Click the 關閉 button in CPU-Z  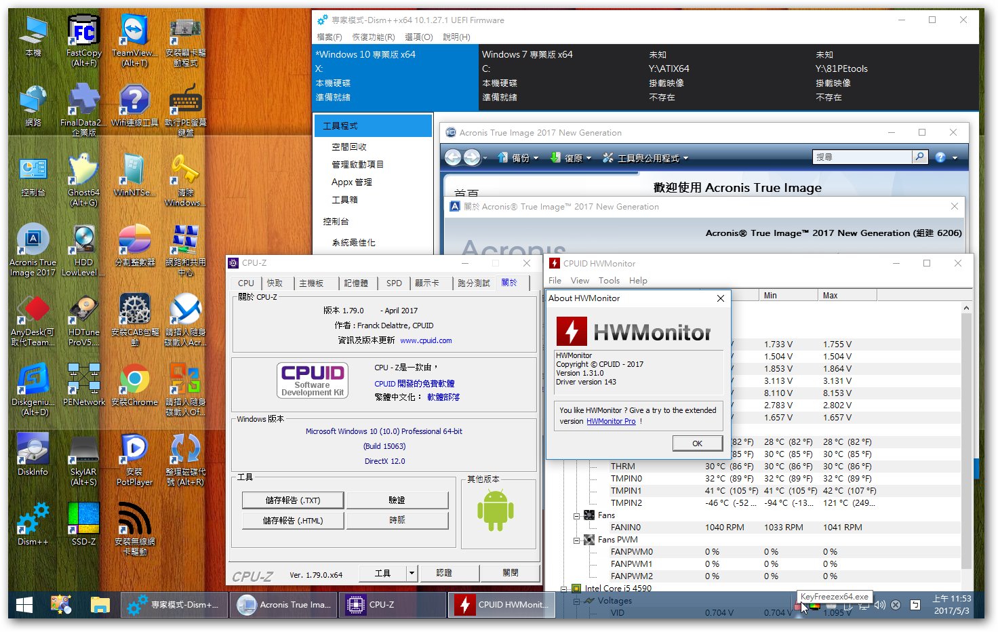coord(511,573)
